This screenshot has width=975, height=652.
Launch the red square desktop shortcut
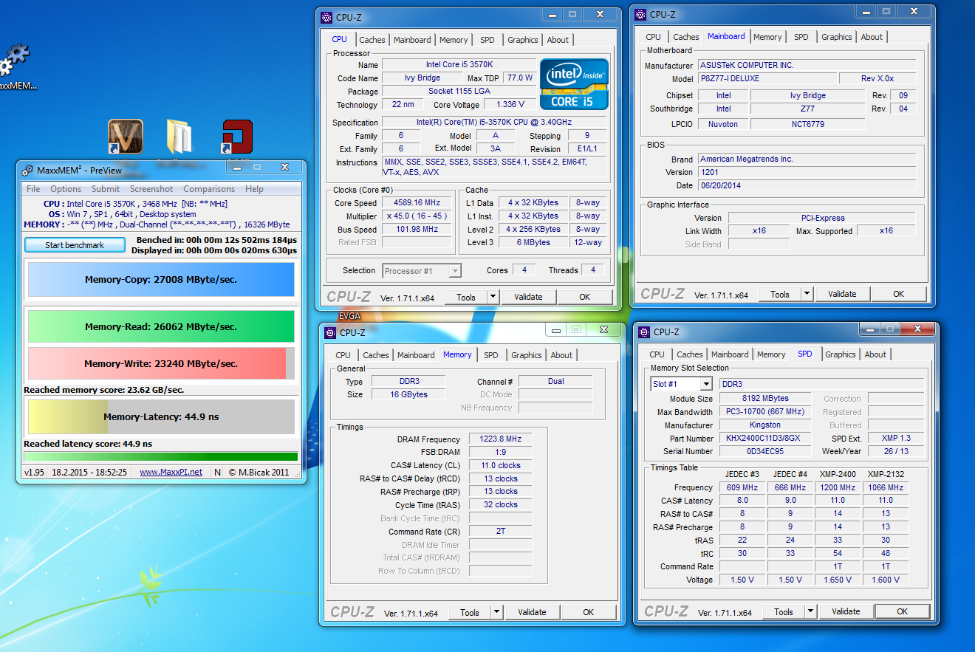point(238,137)
